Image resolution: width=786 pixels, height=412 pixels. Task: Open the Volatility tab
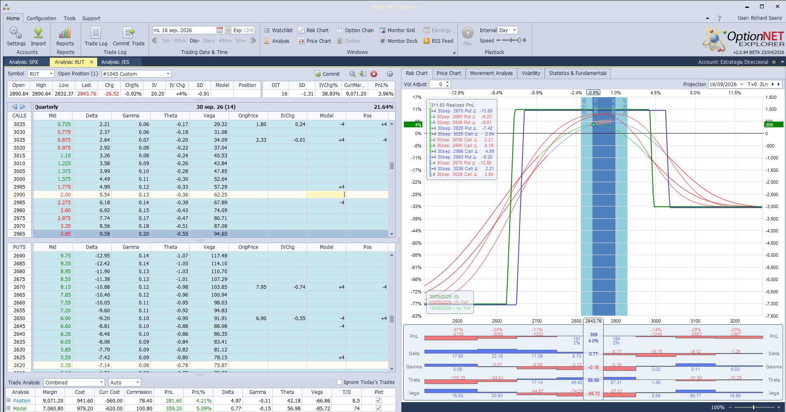pos(531,73)
